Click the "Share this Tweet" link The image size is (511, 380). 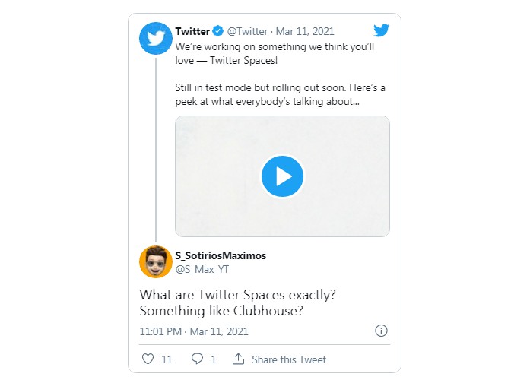[x=289, y=359]
